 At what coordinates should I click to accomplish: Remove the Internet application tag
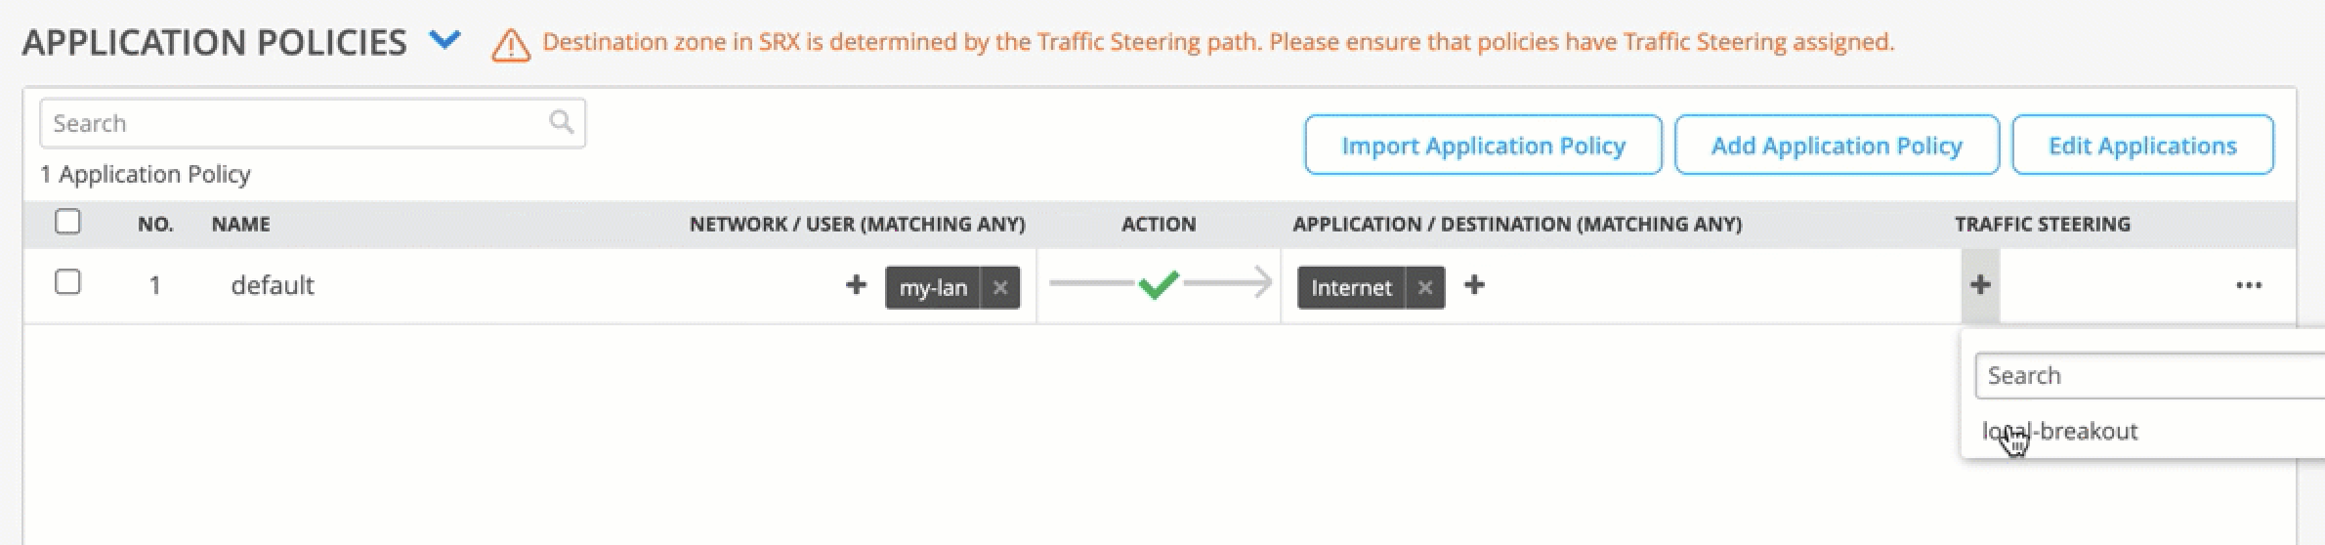[1425, 287]
